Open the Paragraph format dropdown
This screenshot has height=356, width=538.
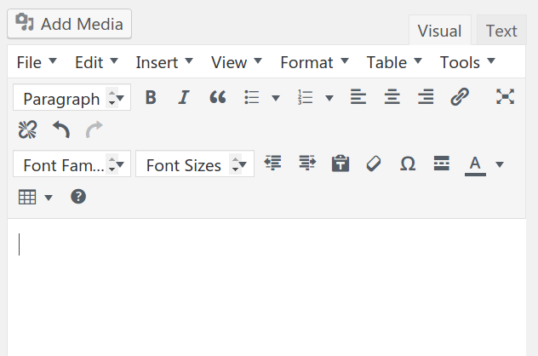pyautogui.click(x=72, y=99)
